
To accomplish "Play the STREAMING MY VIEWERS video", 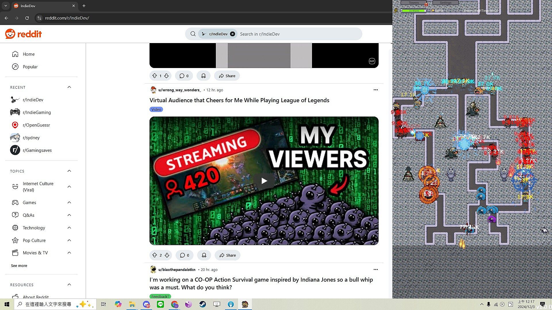I will (x=264, y=181).
